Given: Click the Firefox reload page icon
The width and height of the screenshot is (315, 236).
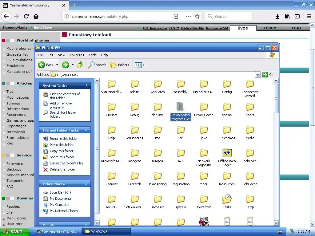Looking at the screenshot, I should tap(26, 16).
